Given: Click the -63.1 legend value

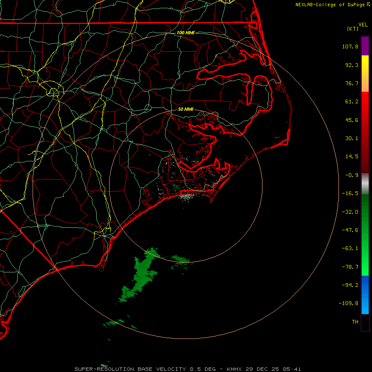Looking at the screenshot, I should click(350, 248).
